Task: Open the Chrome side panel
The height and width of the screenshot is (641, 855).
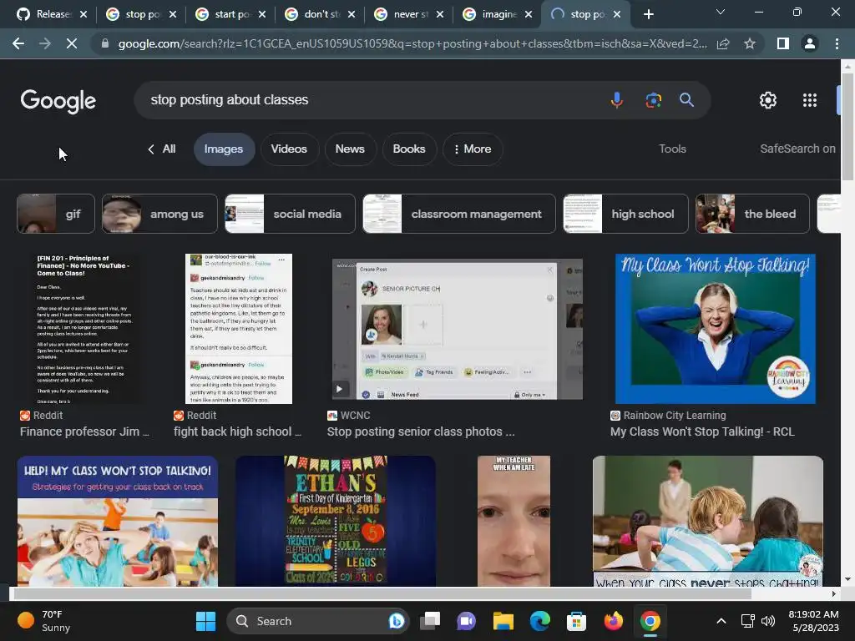Action: coord(783,43)
